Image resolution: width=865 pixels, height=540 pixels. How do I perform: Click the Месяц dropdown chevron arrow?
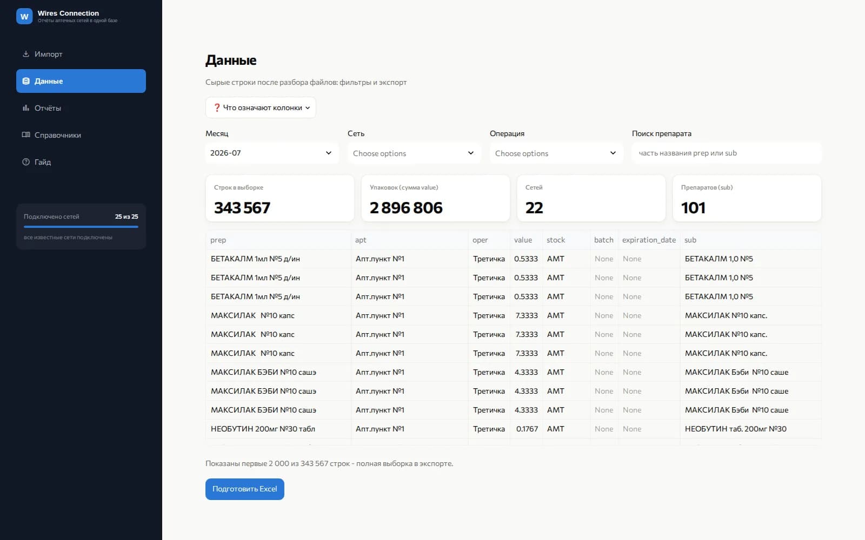point(329,153)
